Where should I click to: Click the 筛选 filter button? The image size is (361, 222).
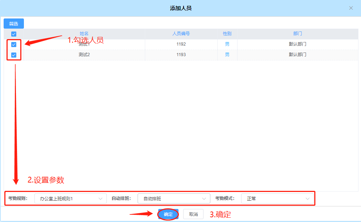point(14,24)
